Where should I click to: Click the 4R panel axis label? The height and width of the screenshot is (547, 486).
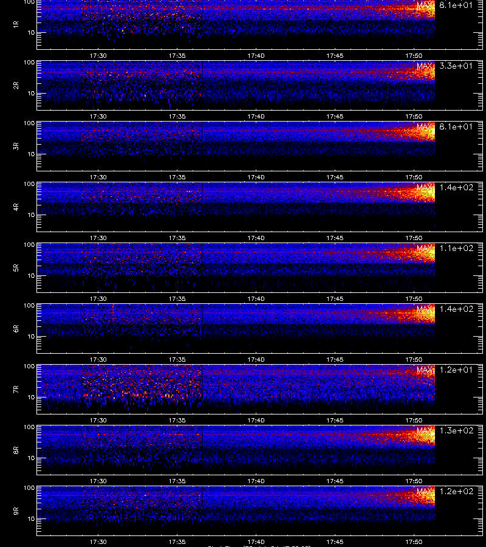pyautogui.click(x=16, y=207)
